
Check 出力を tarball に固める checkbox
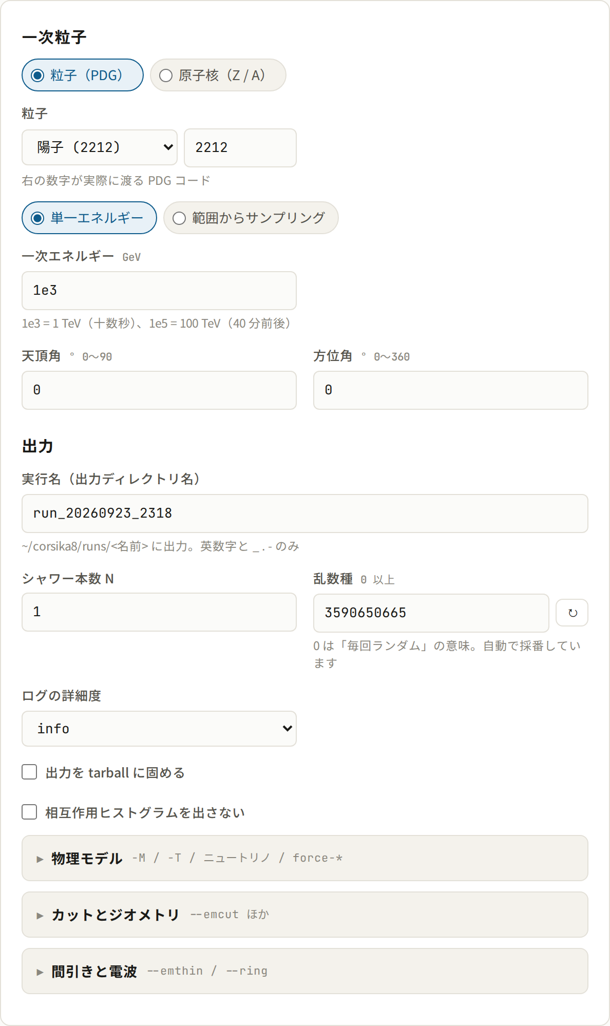click(29, 772)
